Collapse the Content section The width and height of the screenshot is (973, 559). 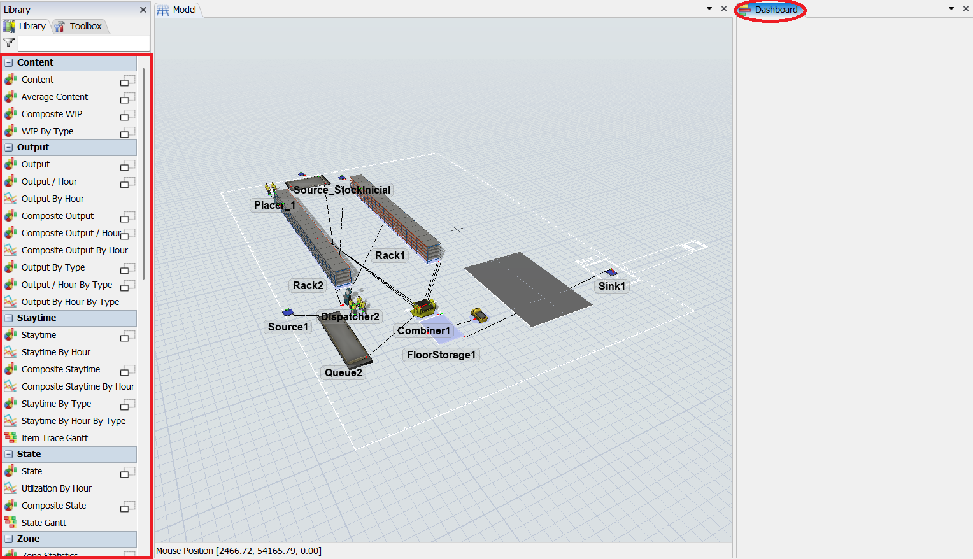click(x=9, y=63)
